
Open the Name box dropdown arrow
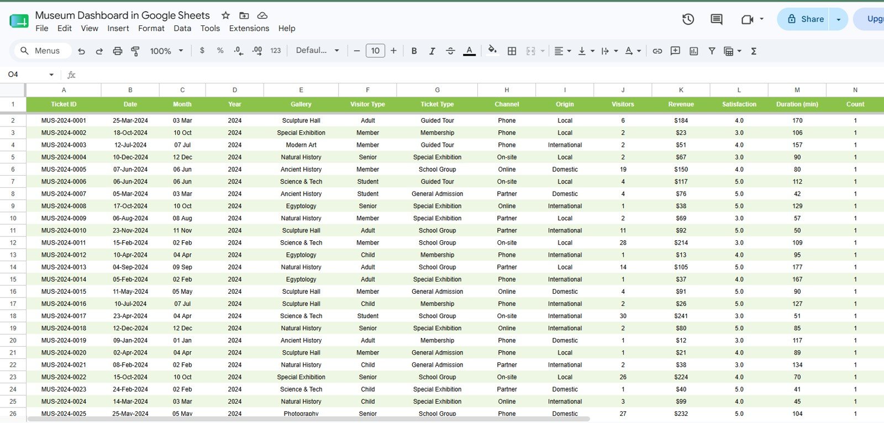51,75
